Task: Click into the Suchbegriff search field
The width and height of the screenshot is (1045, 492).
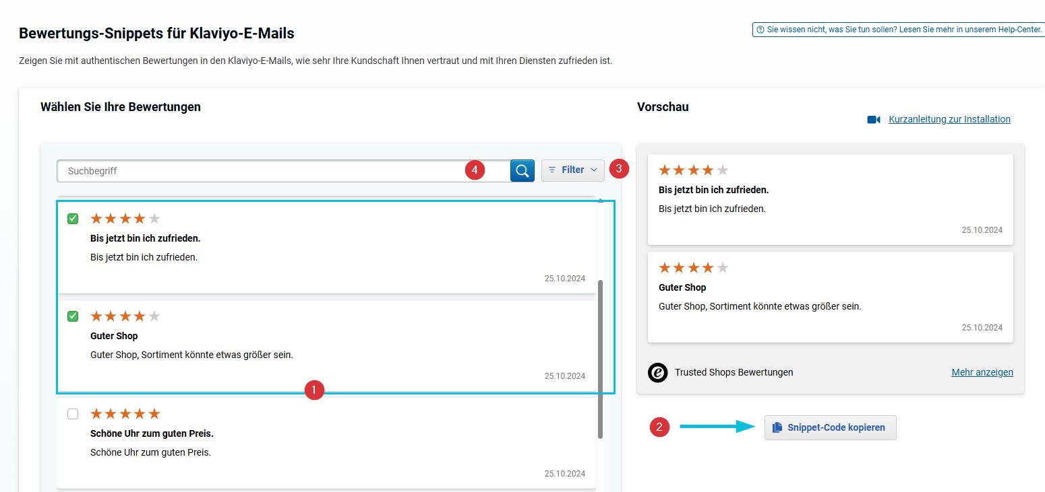Action: click(x=263, y=171)
